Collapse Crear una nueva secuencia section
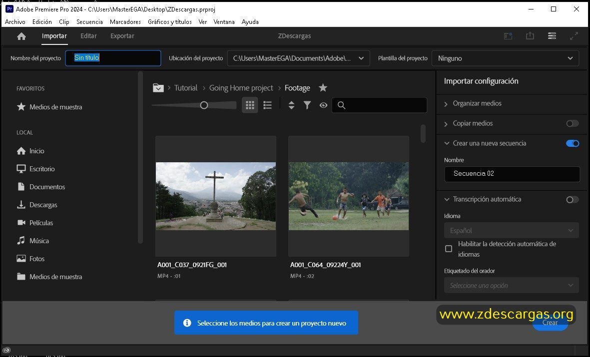Viewport: 590px width, 357px height. pos(447,143)
